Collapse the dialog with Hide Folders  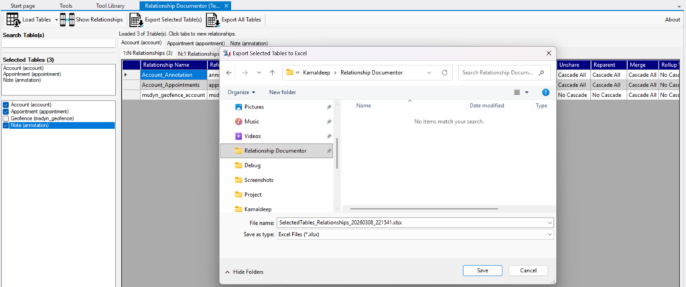click(245, 272)
